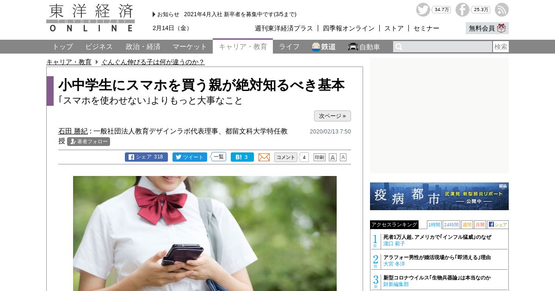Open author 石田 勝紀 profile link

73,131
